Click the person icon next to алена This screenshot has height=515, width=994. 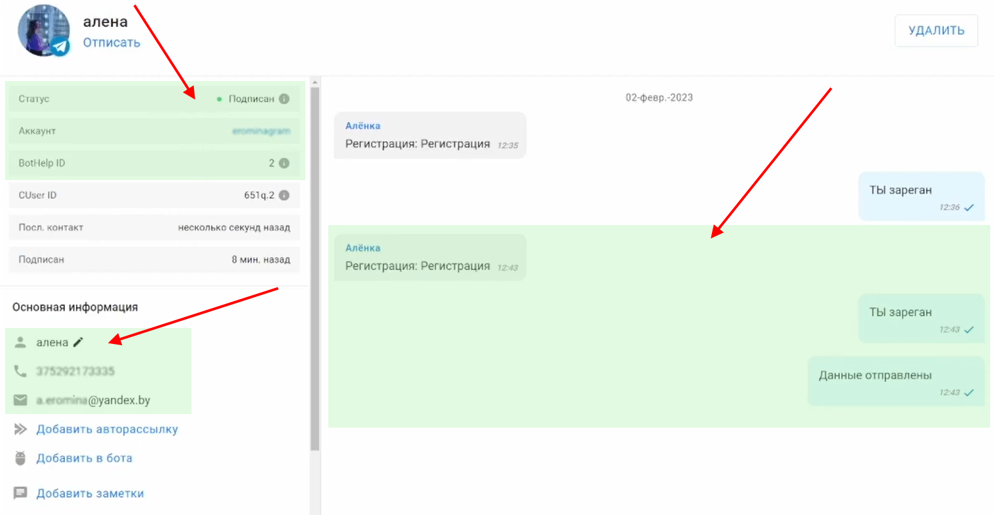point(21,342)
